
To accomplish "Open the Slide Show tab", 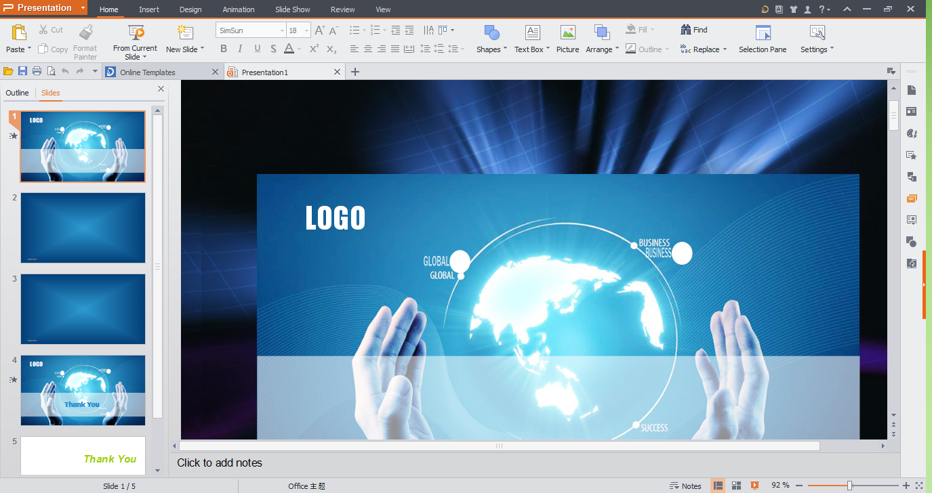I will [293, 9].
